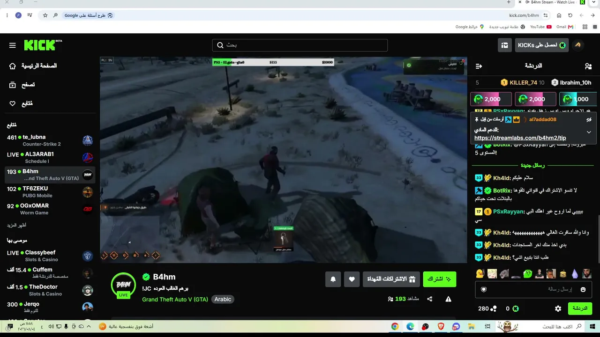Open Chrome from the Windows taskbar
The width and height of the screenshot is (600, 337).
click(395, 326)
